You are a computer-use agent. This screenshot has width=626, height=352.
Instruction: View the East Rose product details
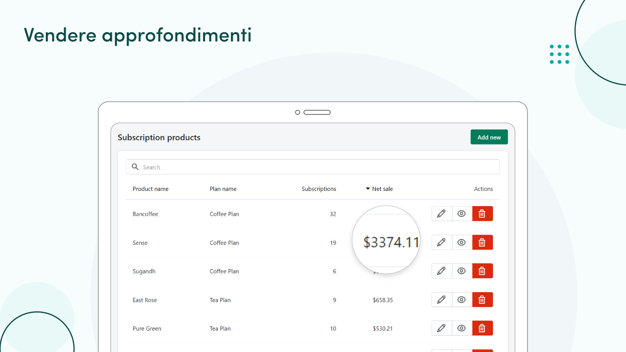462,300
